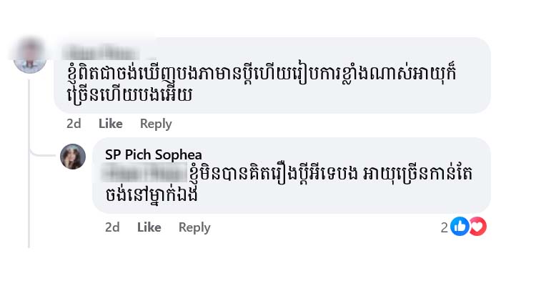Image resolution: width=536 pixels, height=281 pixels.
Task: Open the blurred mentioned name in the reply
Action: pos(145,173)
